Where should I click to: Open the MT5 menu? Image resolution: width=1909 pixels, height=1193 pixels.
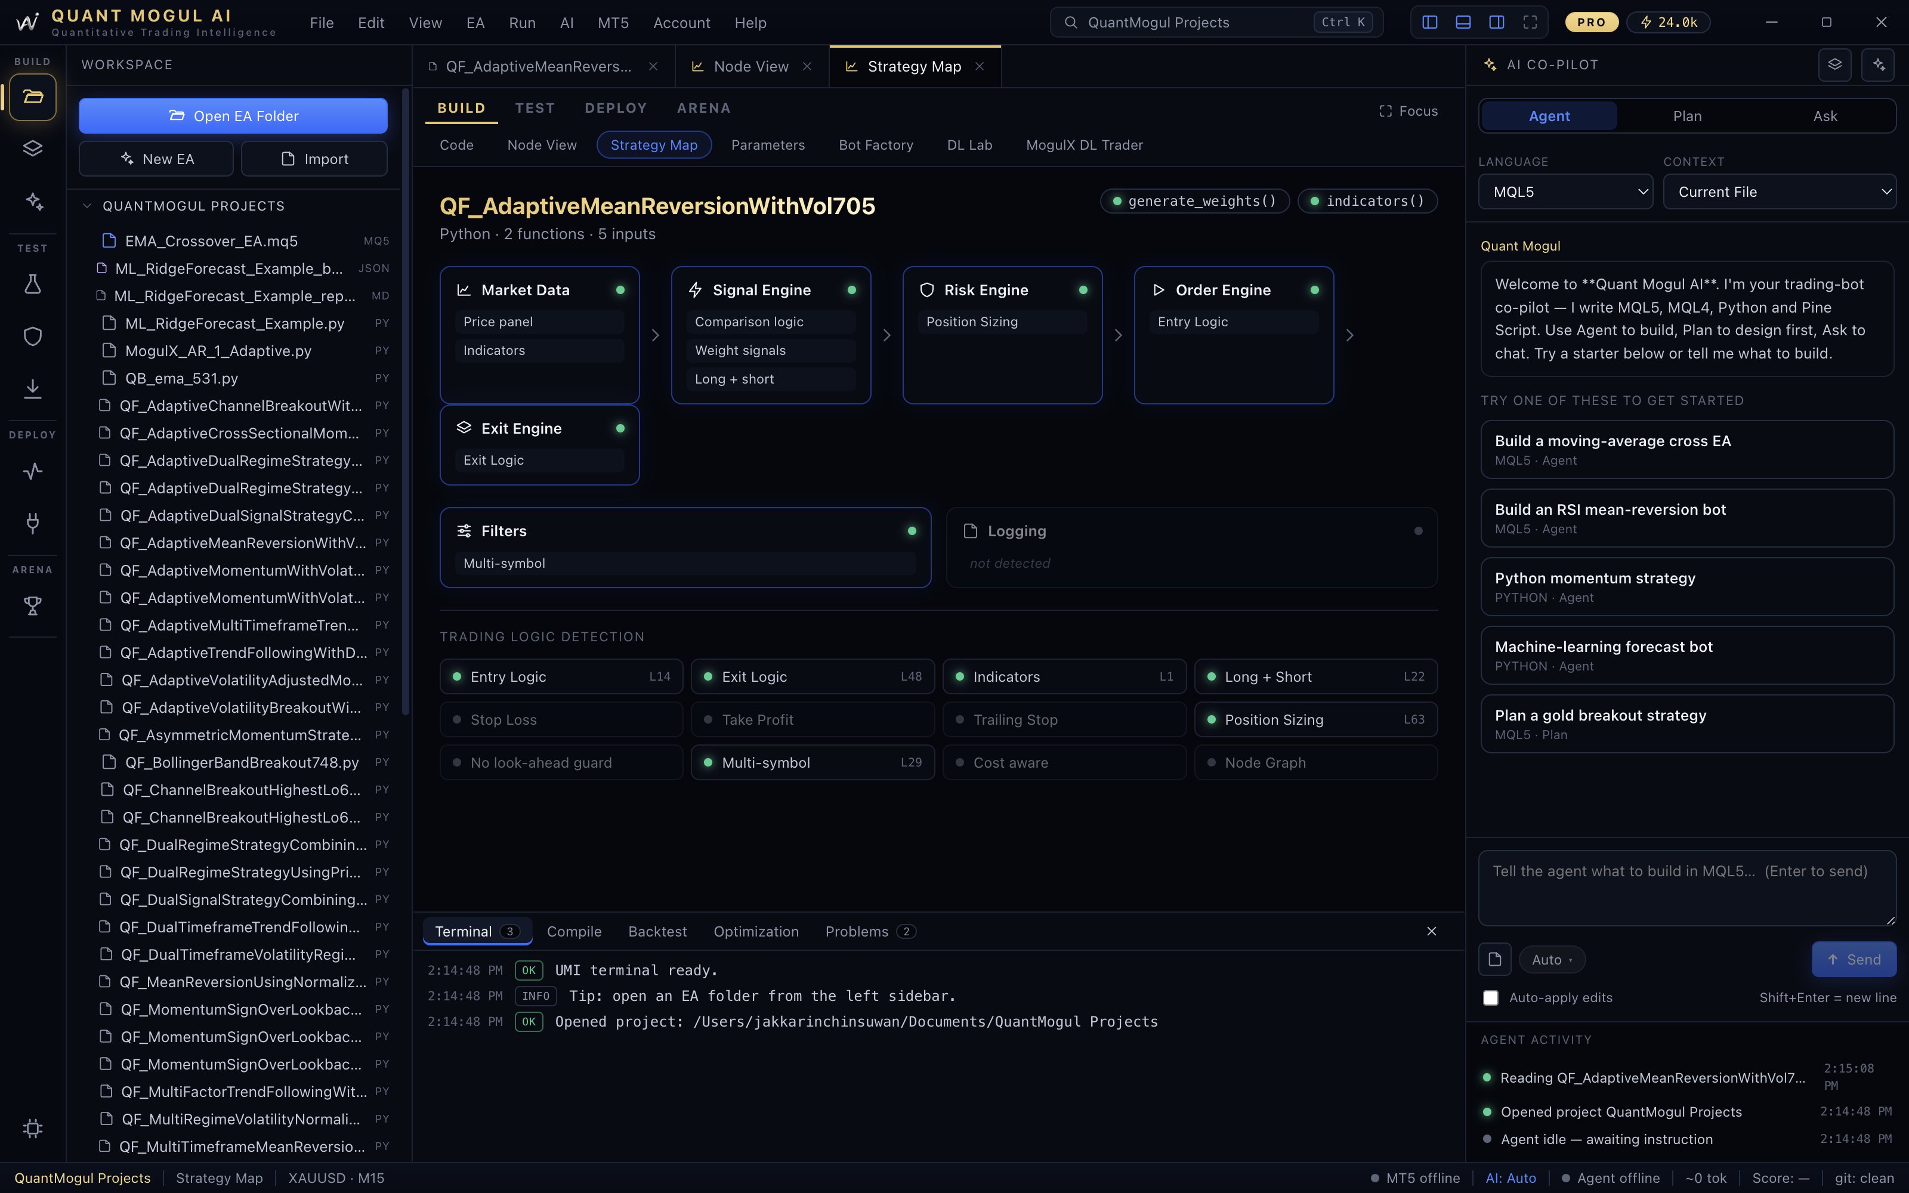(613, 23)
